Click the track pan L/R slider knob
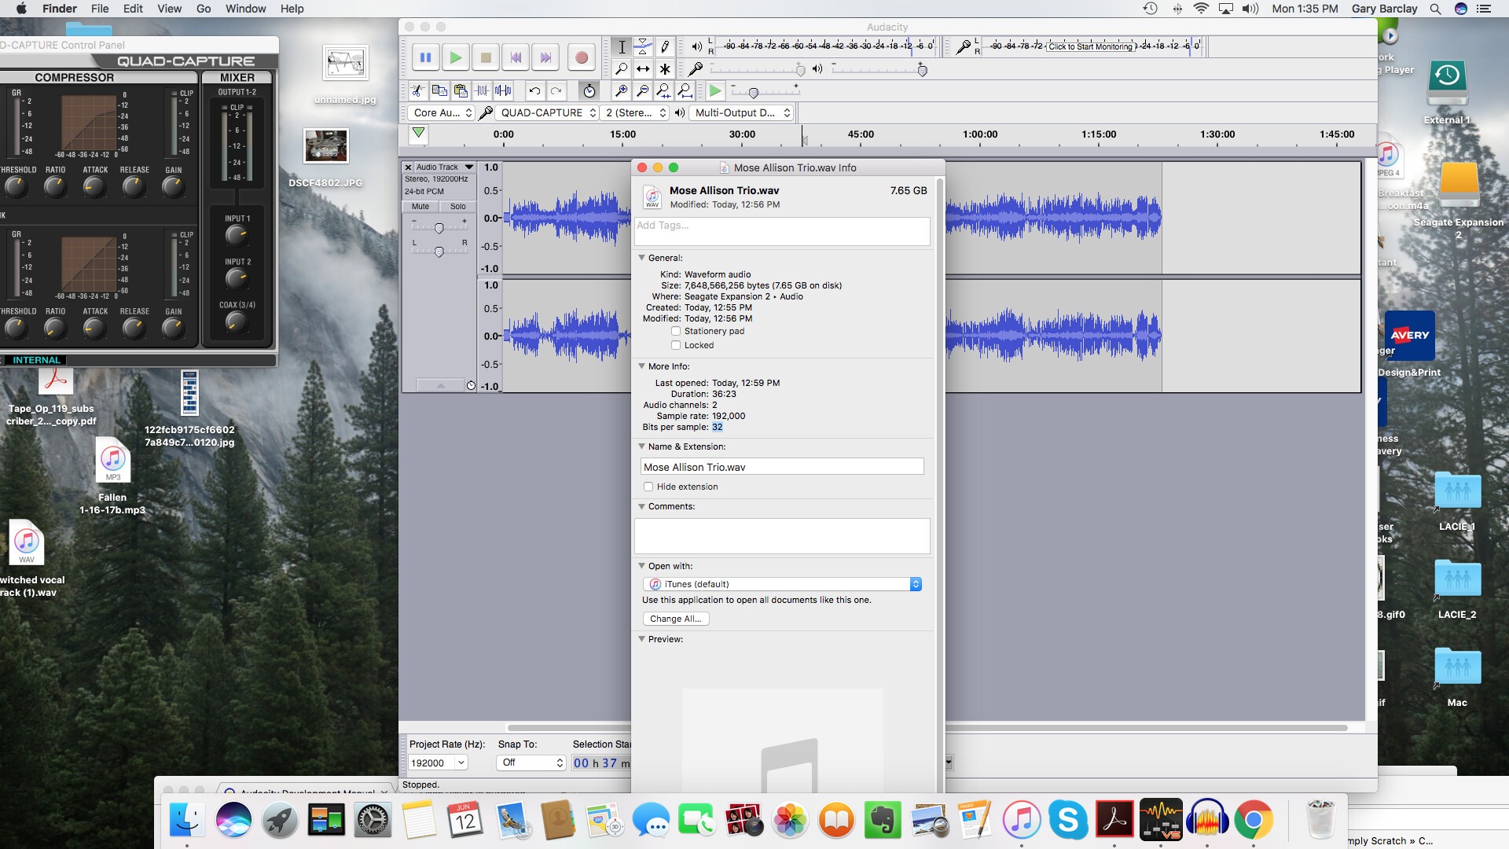The height and width of the screenshot is (849, 1509). point(439,252)
